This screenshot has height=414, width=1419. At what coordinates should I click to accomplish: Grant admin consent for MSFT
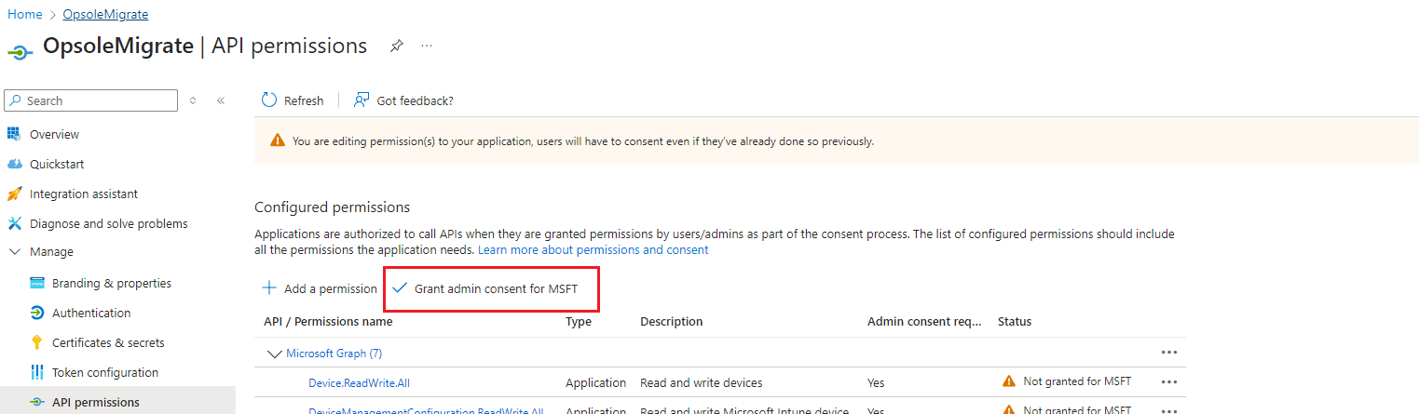484,288
